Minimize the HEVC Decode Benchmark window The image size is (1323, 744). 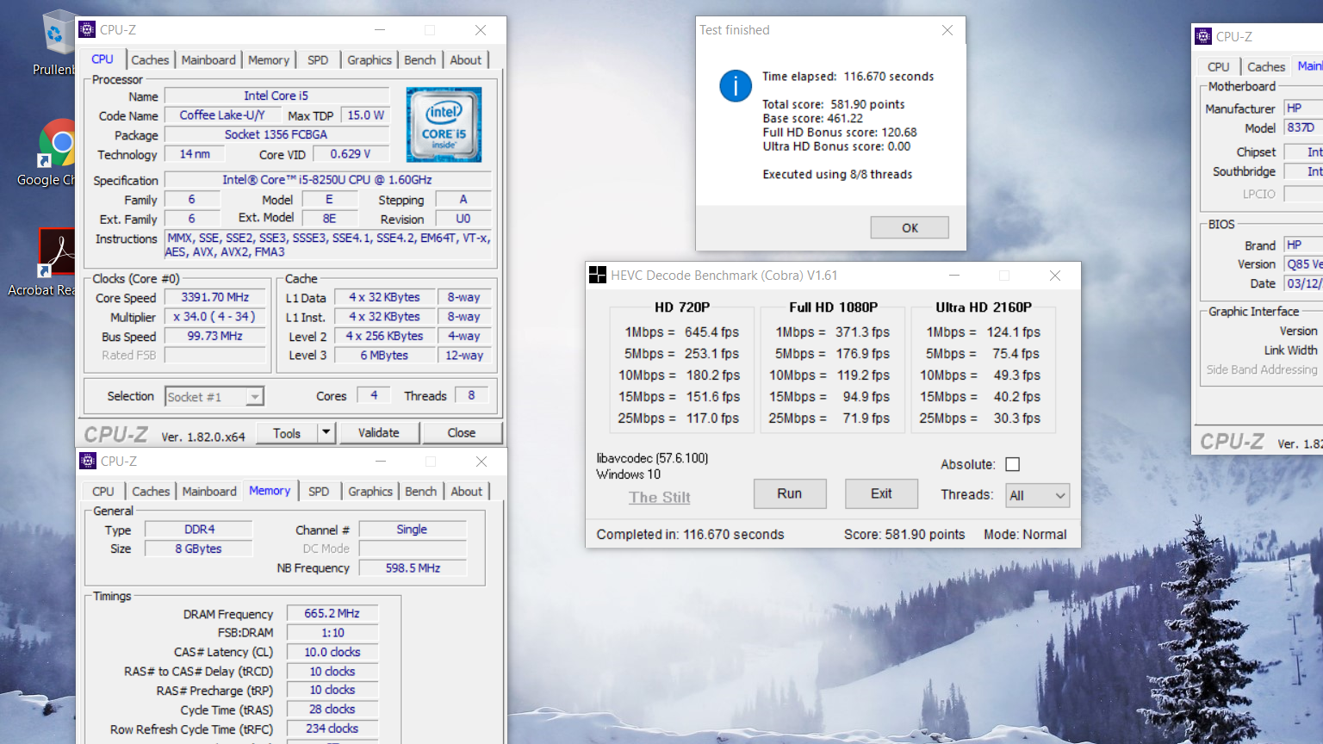tap(953, 276)
